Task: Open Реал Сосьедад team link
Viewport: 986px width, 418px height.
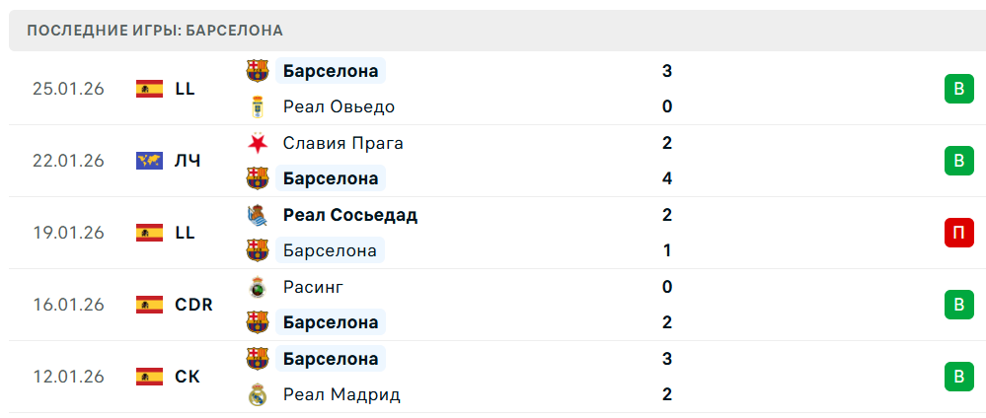Action: pyautogui.click(x=349, y=215)
